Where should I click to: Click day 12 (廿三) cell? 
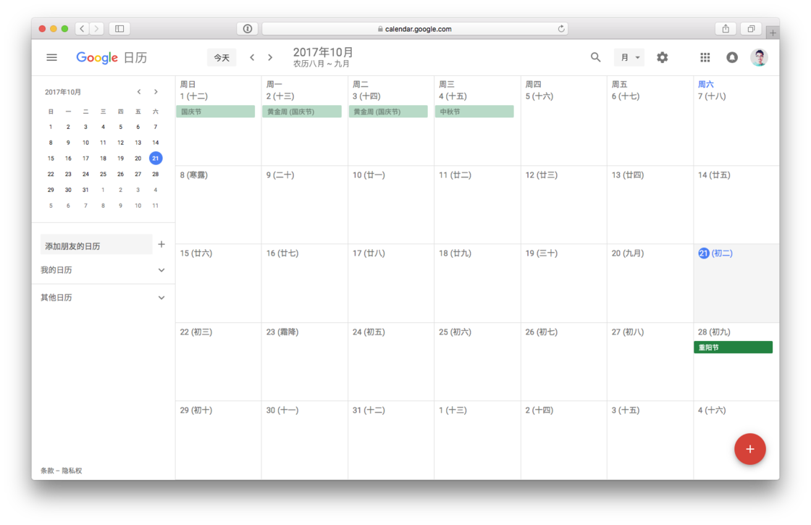(x=564, y=205)
